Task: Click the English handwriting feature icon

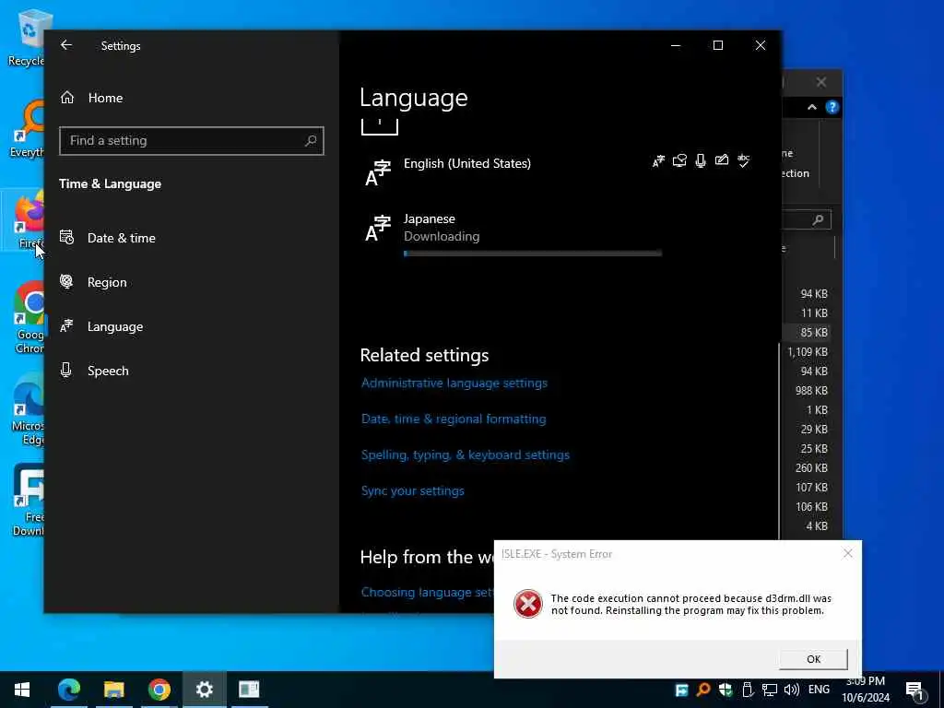Action: coord(721,160)
